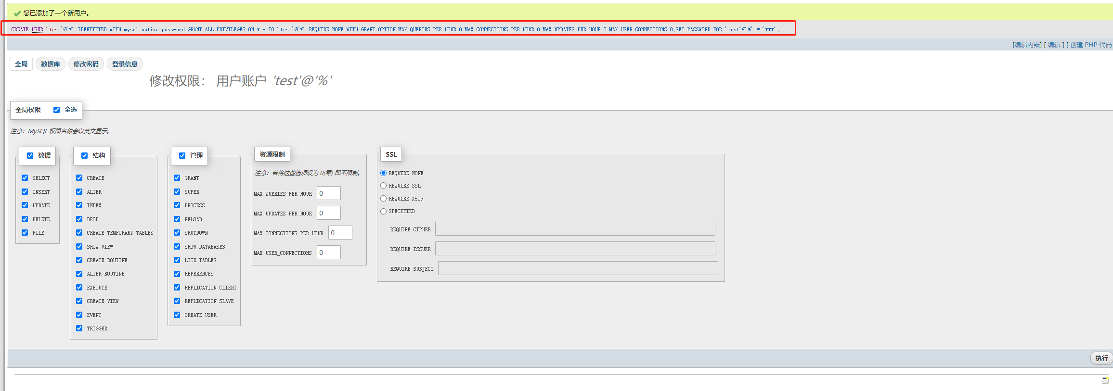
Task: Click the REQUIRE CIPHER input field
Action: tap(575, 229)
